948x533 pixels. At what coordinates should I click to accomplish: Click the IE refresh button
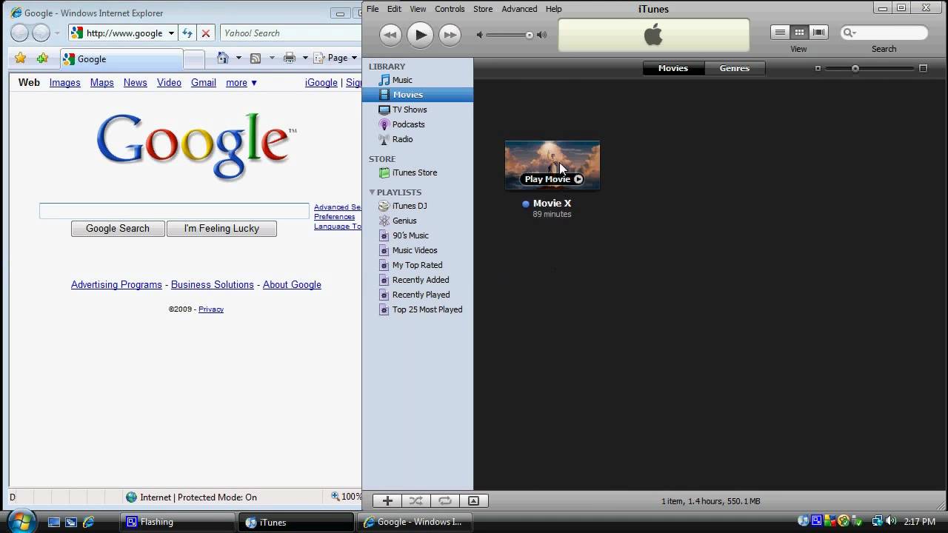coord(187,33)
